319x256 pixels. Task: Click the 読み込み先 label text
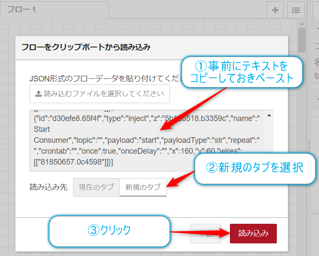coord(48,187)
